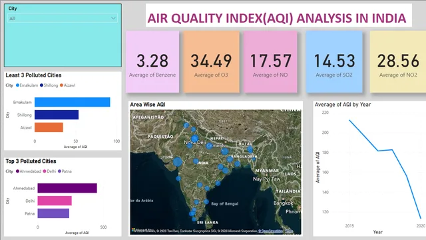Click the Top 3 Polluted Cities title

31,161
